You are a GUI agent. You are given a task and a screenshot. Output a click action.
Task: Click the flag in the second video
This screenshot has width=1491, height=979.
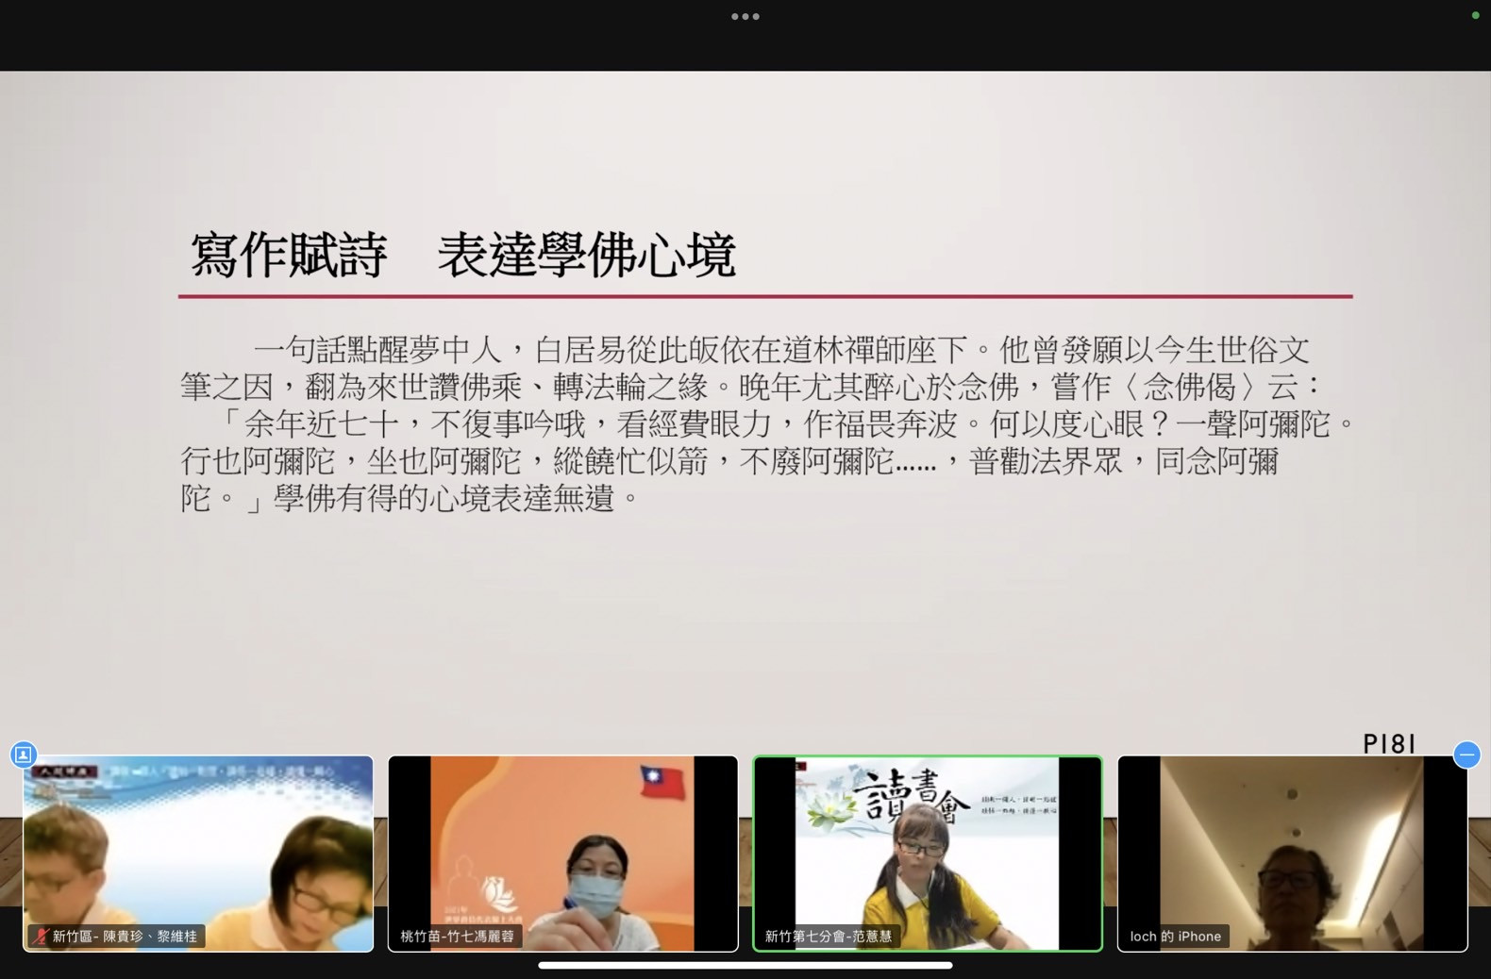coord(662,782)
